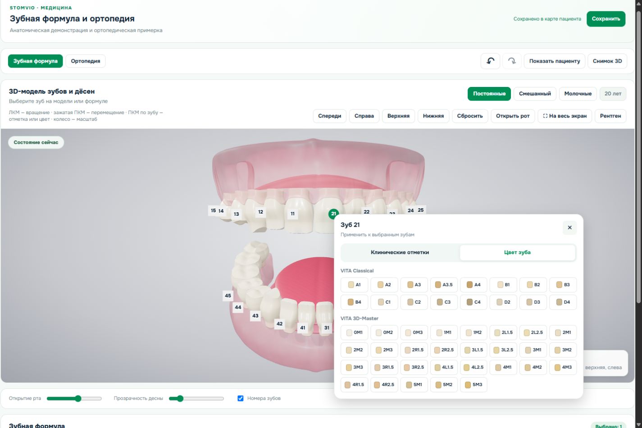
Task: Click the undo arrow icon
Action: point(490,61)
